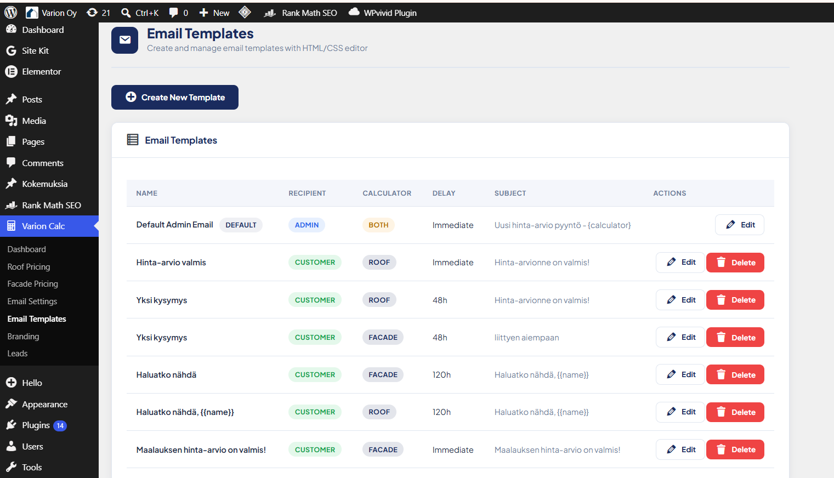Click the Appearance brush icon

pos(11,404)
